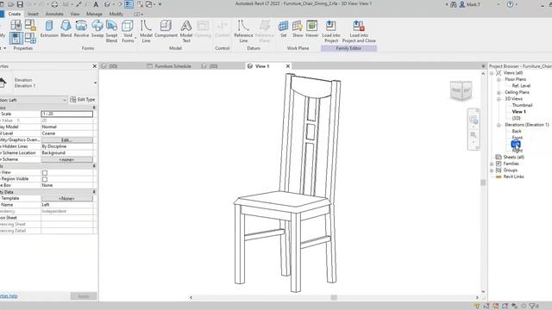
Task: Open the Ref. Level floor plan
Action: [521, 86]
